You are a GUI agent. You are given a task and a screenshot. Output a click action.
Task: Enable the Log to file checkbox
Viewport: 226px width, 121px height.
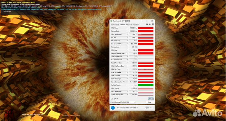click(x=112, y=99)
